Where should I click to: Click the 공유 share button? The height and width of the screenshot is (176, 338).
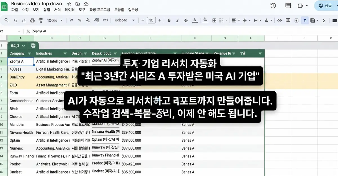(326, 6)
